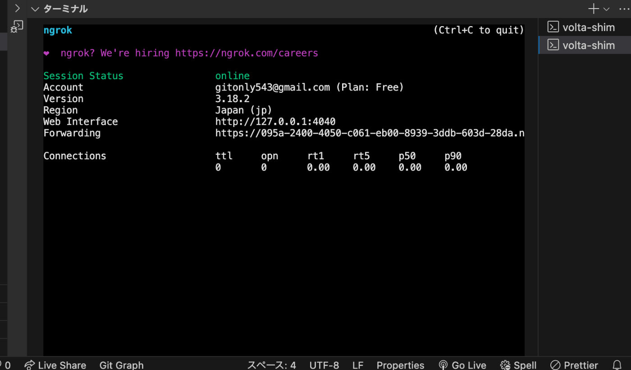Open the launch profile dropdown next to plus

coord(607,9)
